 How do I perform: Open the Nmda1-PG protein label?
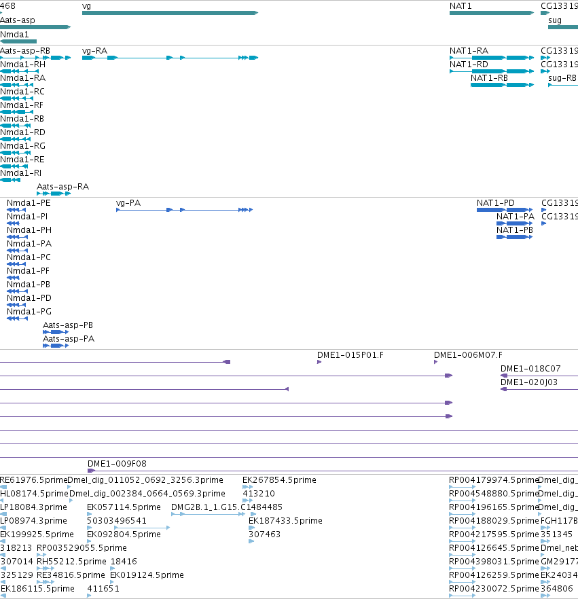[29, 311]
